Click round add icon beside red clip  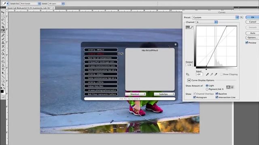119,54
